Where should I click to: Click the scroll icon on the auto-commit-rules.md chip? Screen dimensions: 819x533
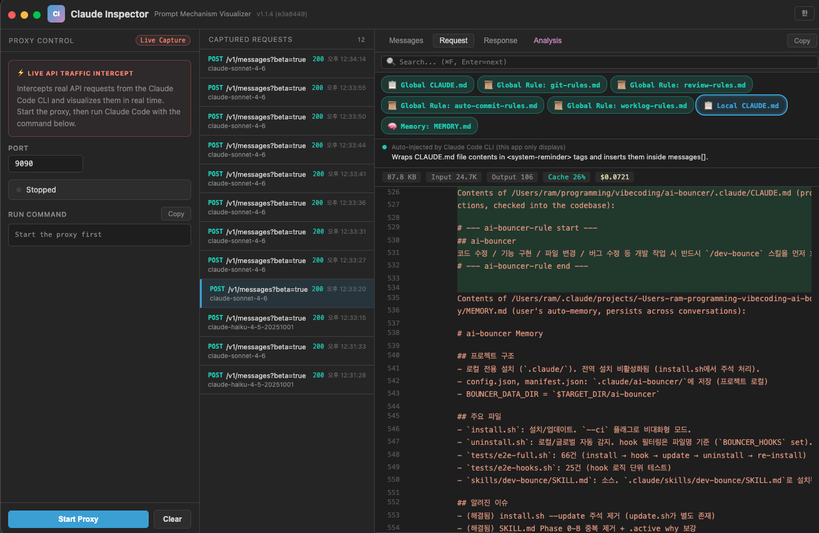[392, 106]
